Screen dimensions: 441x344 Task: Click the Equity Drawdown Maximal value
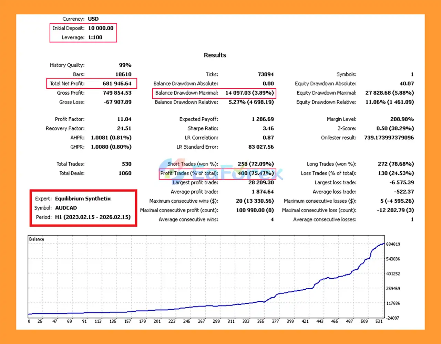(x=389, y=93)
